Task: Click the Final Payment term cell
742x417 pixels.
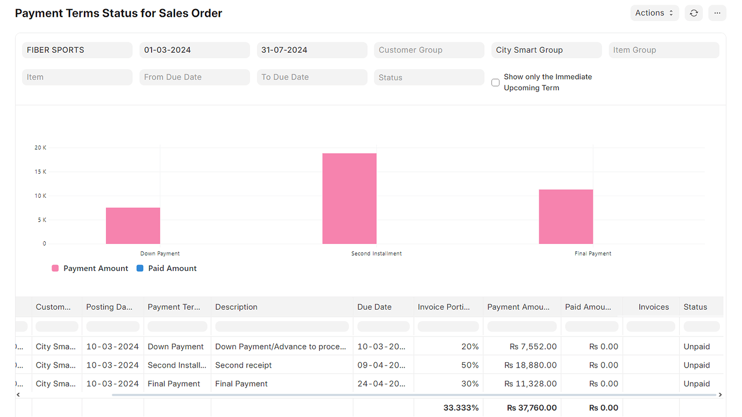Action: [x=177, y=384]
